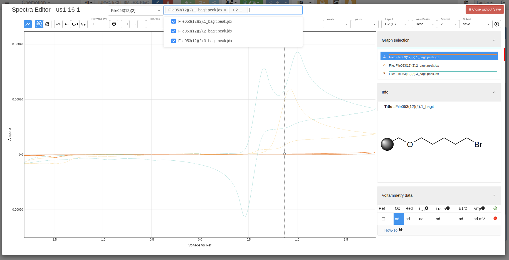
Task: Collapse the Voltammetry data panel
Action: pos(494,195)
